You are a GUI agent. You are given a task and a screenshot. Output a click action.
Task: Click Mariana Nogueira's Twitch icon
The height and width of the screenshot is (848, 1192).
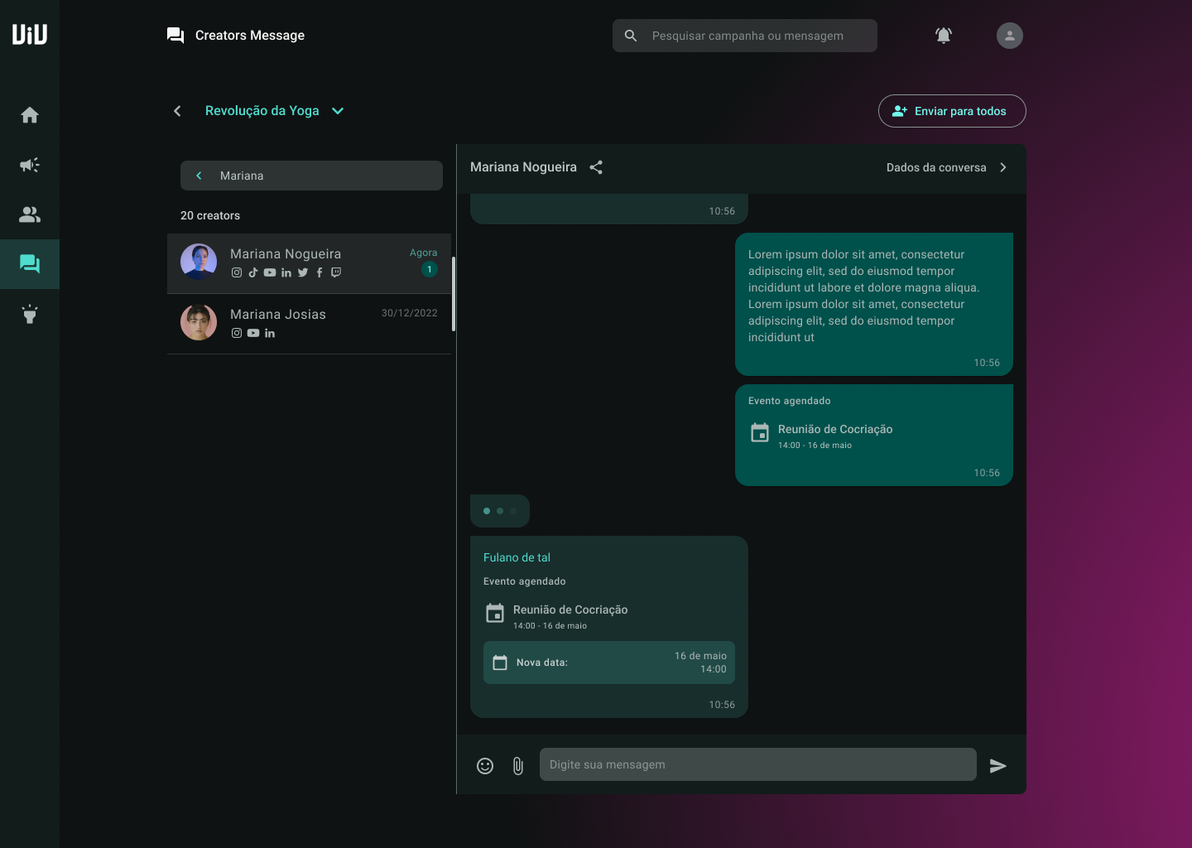coord(336,272)
